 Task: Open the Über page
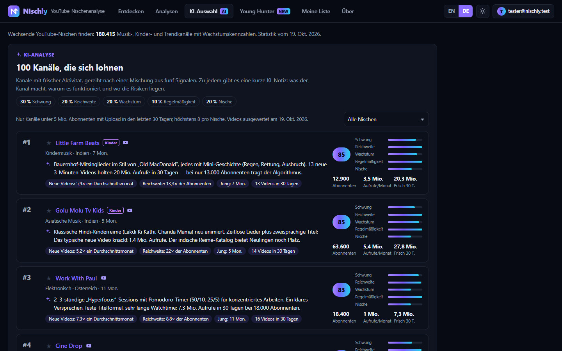point(348,11)
